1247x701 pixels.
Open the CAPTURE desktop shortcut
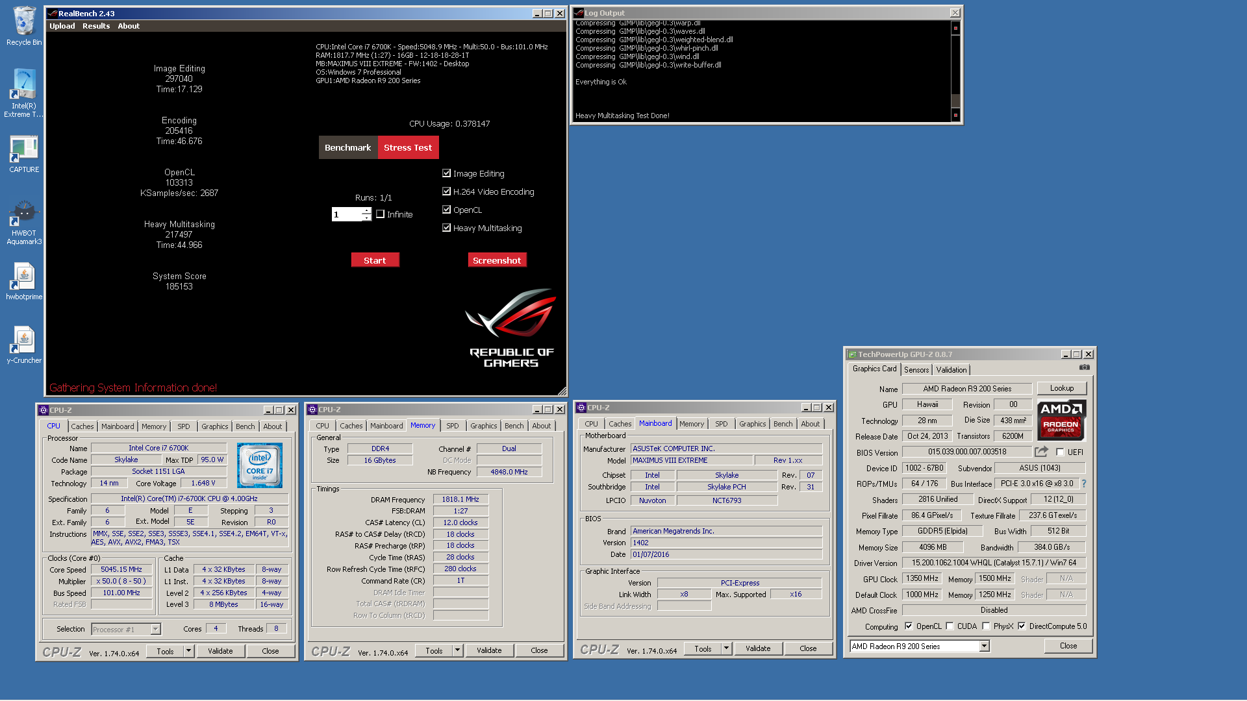(x=24, y=154)
